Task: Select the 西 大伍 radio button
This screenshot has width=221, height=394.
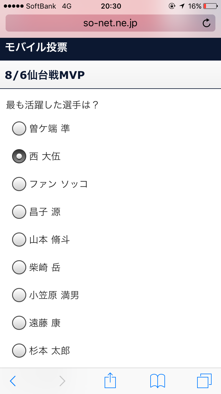Action: point(19,156)
